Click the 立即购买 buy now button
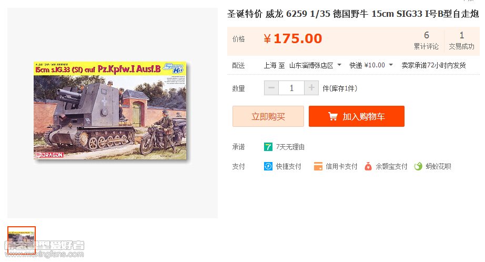This screenshot has width=485, height=262. 268,116
